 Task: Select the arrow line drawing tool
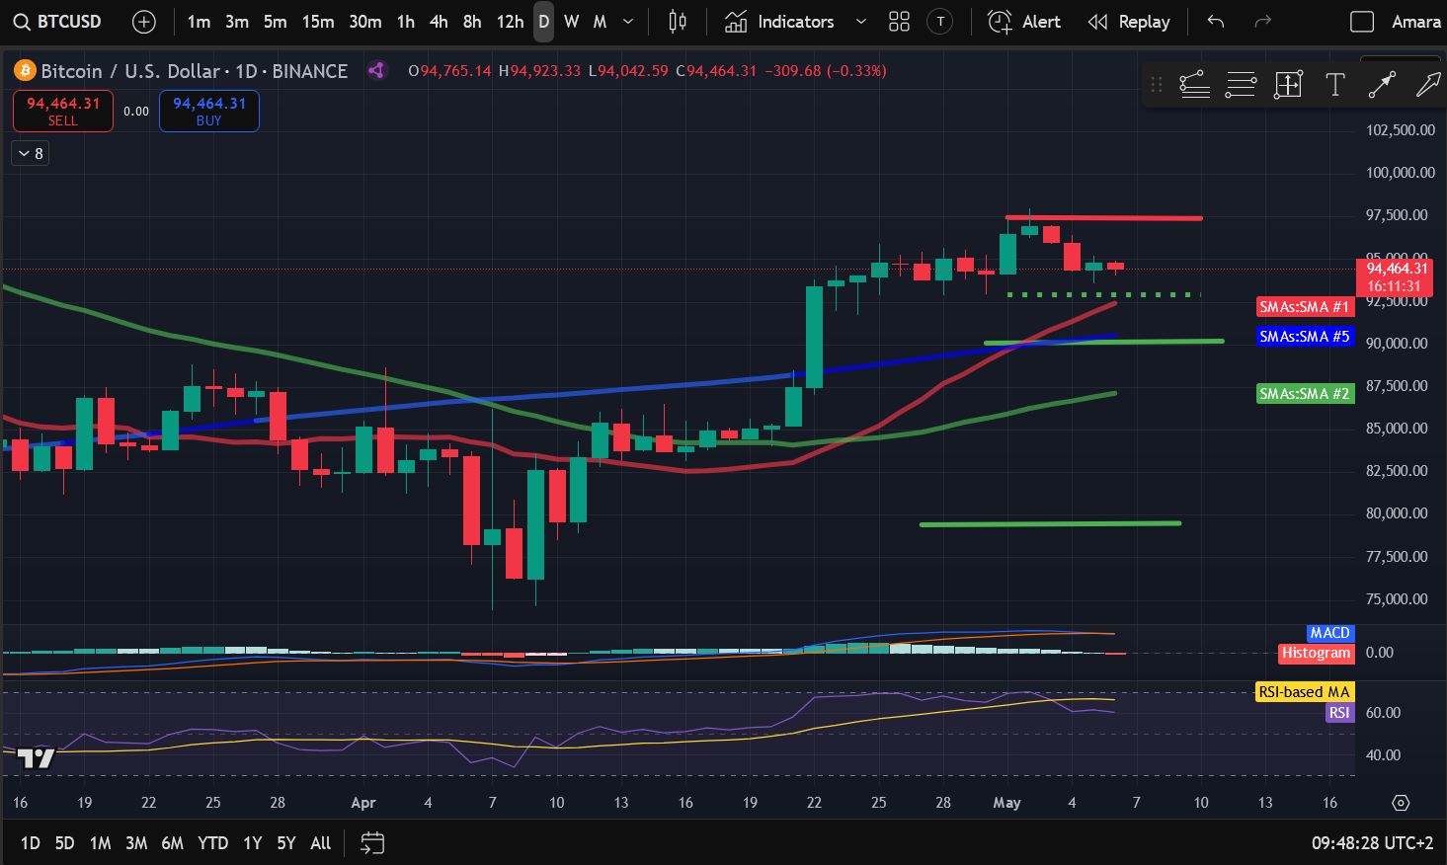click(x=1382, y=85)
